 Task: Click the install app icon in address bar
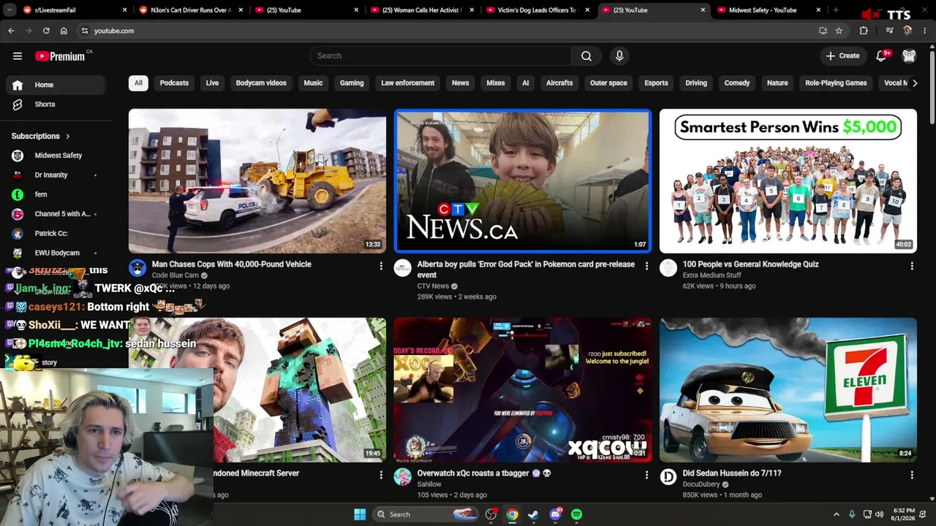click(823, 31)
